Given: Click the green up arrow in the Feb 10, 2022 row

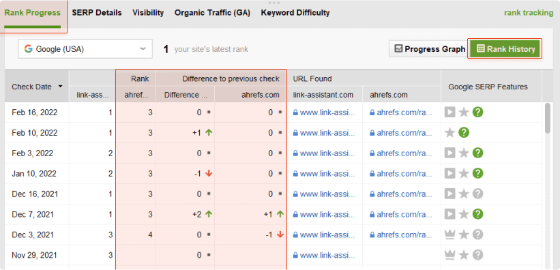Looking at the screenshot, I should click(209, 133).
